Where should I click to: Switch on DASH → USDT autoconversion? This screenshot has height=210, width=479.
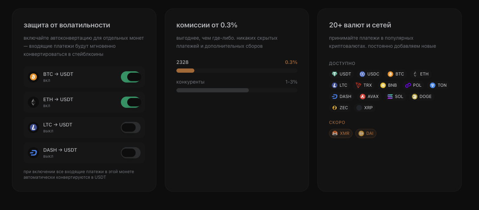[131, 153]
